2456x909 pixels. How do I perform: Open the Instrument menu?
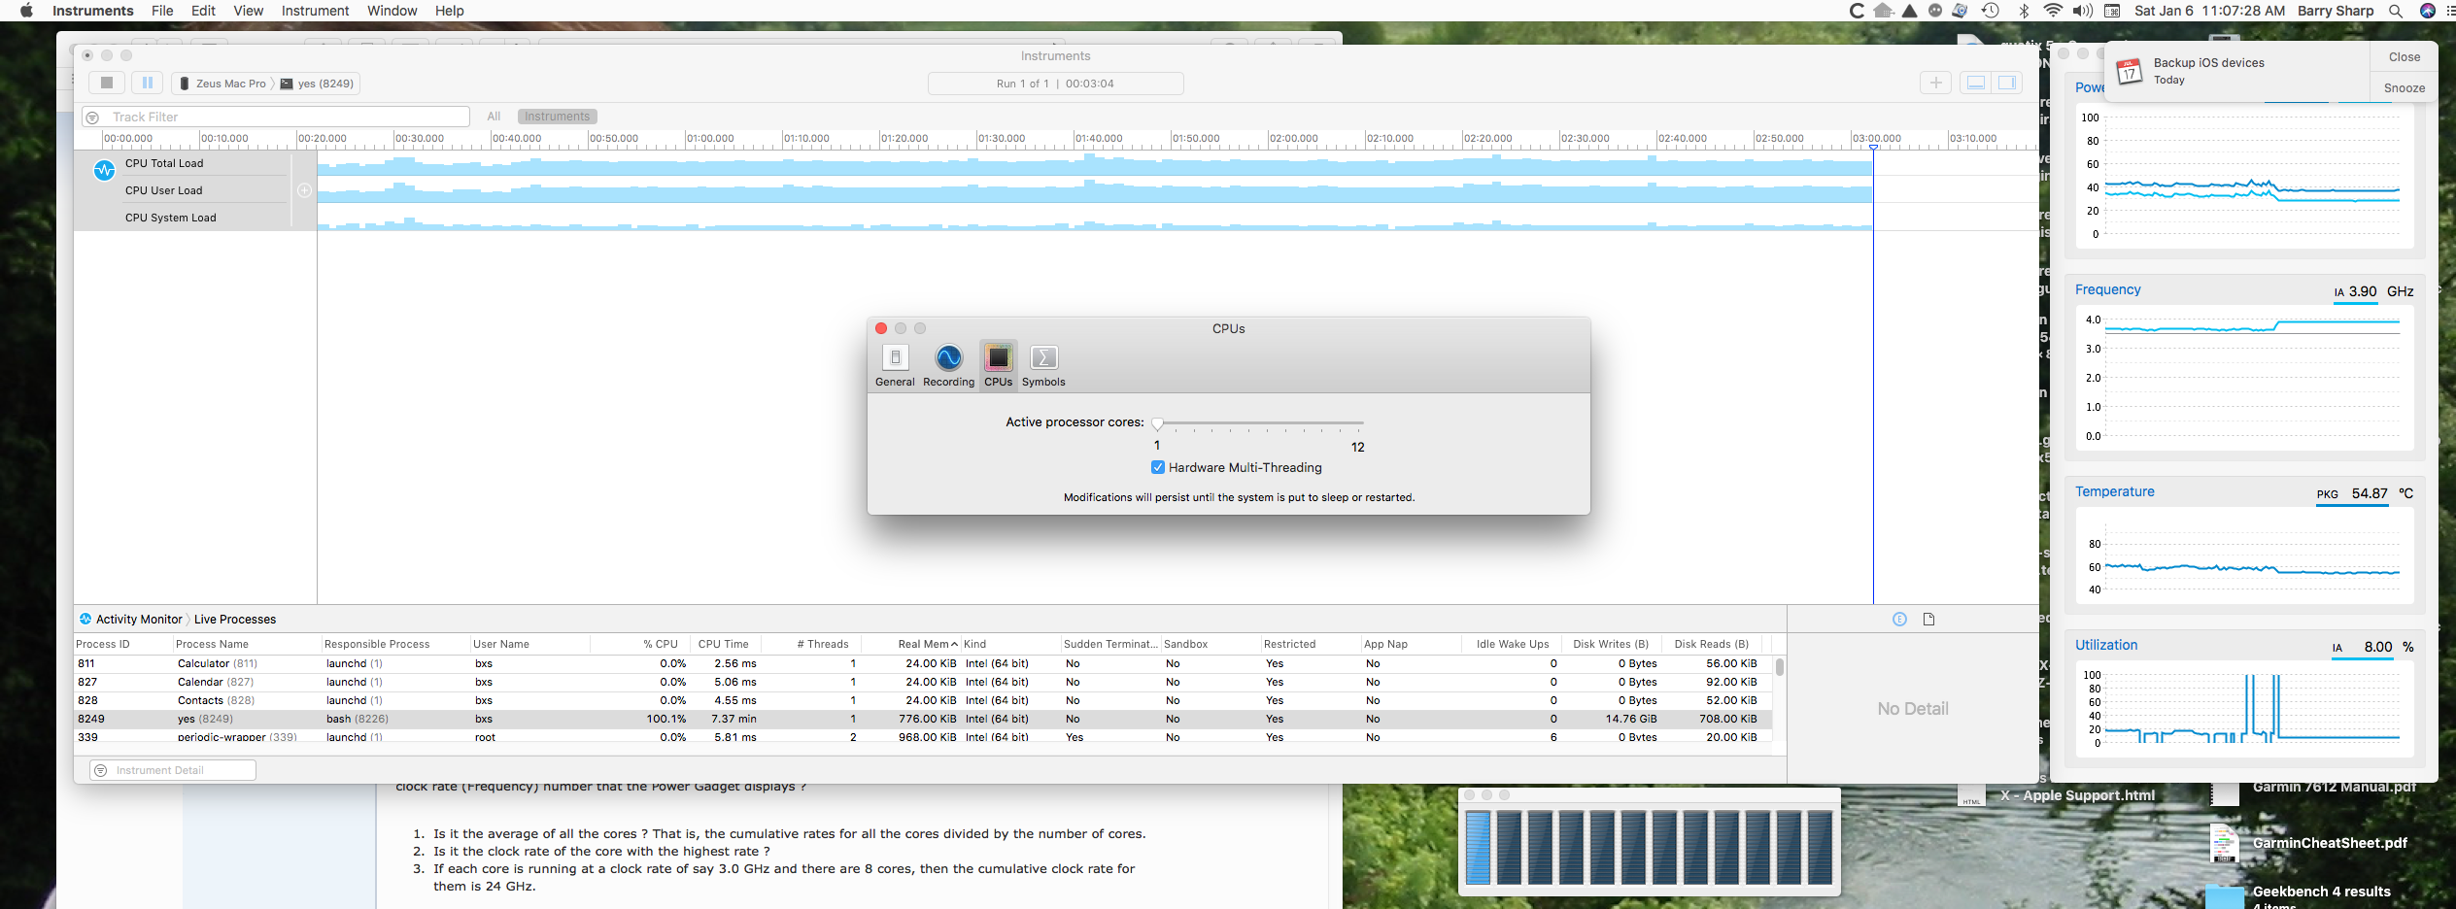point(315,11)
